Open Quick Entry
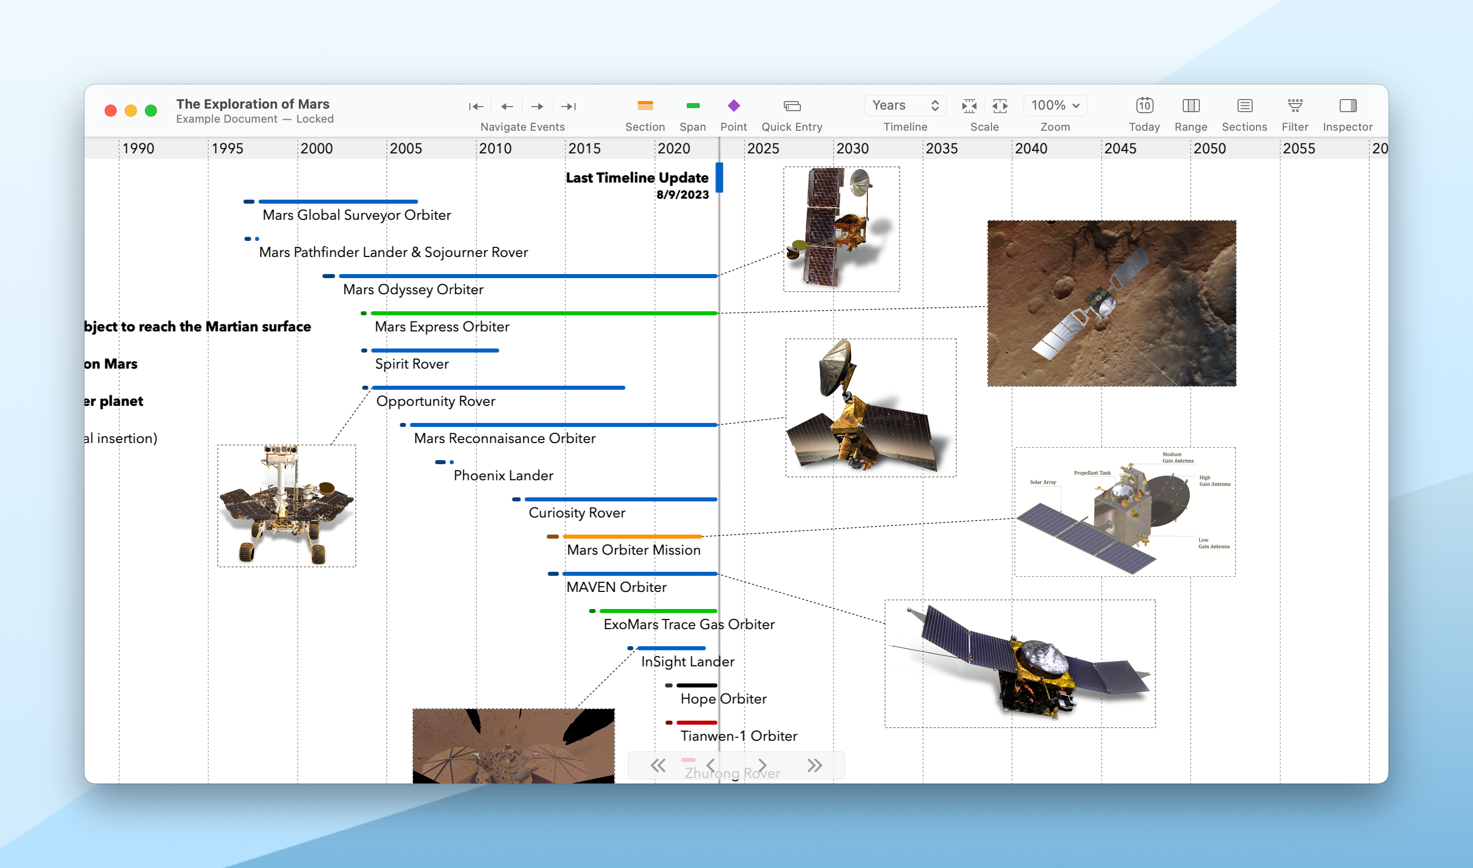This screenshot has height=868, width=1473. [x=792, y=107]
